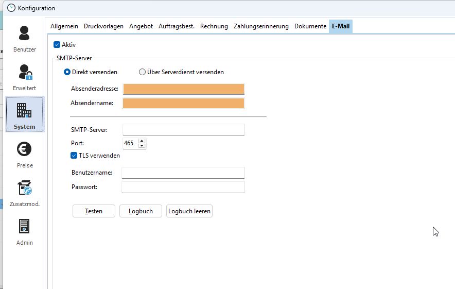455x289 pixels.
Task: Open the Rechnung tab
Action: point(214,26)
